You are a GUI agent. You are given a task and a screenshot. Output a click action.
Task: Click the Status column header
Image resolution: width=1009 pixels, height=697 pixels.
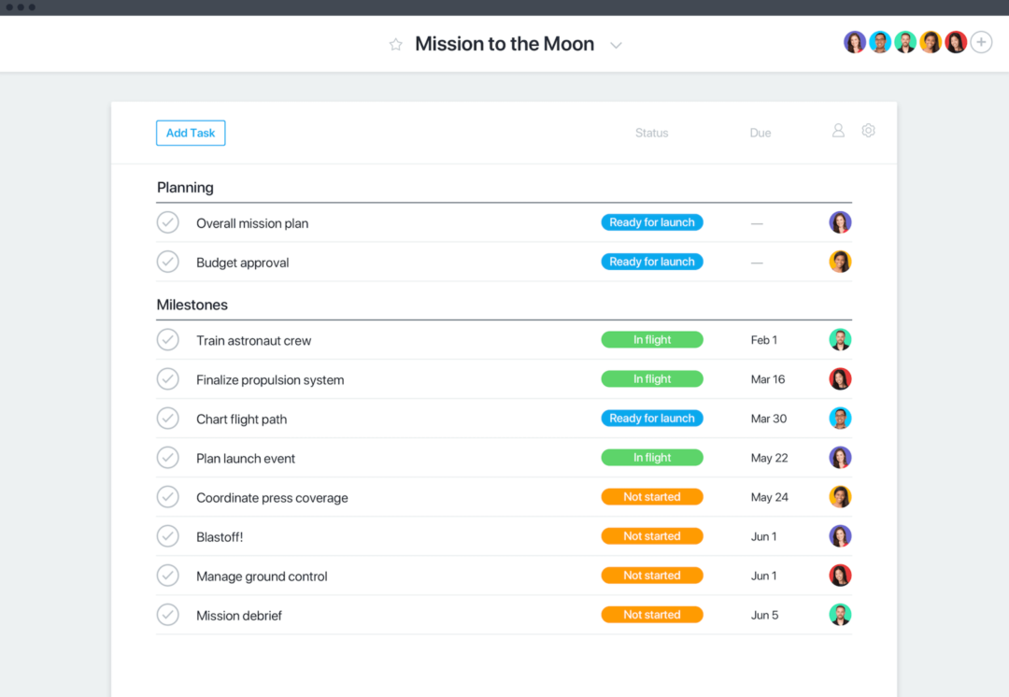click(x=651, y=132)
